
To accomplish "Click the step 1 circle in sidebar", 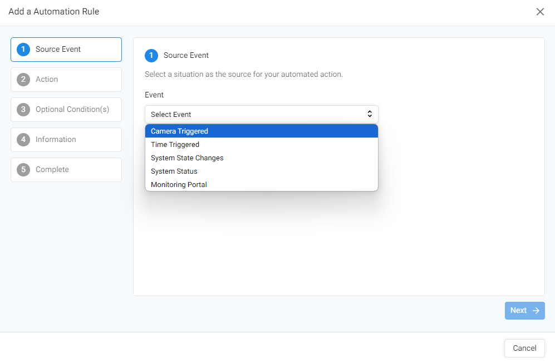I will 23,49.
